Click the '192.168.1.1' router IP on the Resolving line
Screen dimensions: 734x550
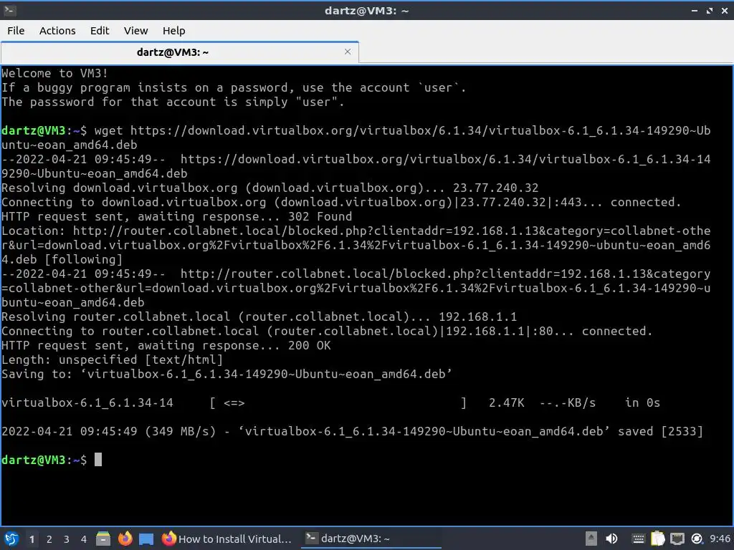pos(477,317)
